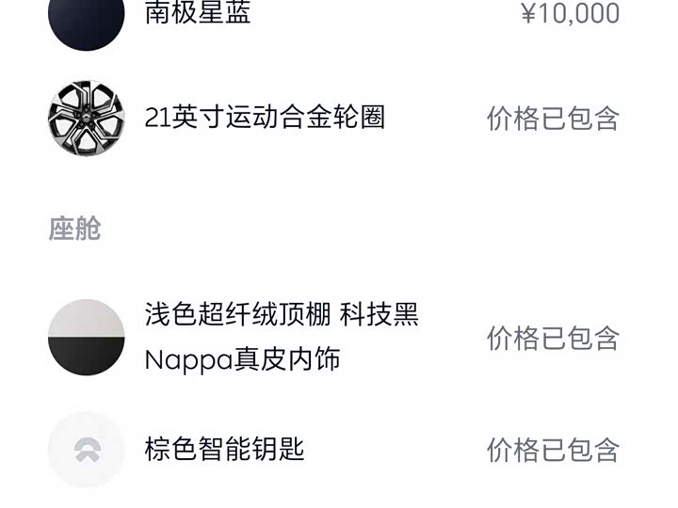Tap the 真皮内饰 text

click(x=287, y=359)
